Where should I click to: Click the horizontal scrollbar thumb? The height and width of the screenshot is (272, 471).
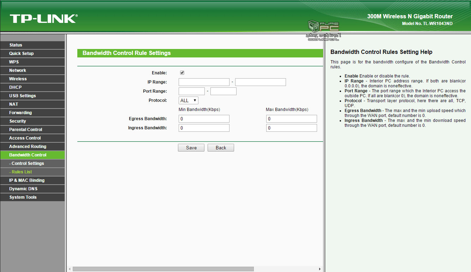point(163,269)
